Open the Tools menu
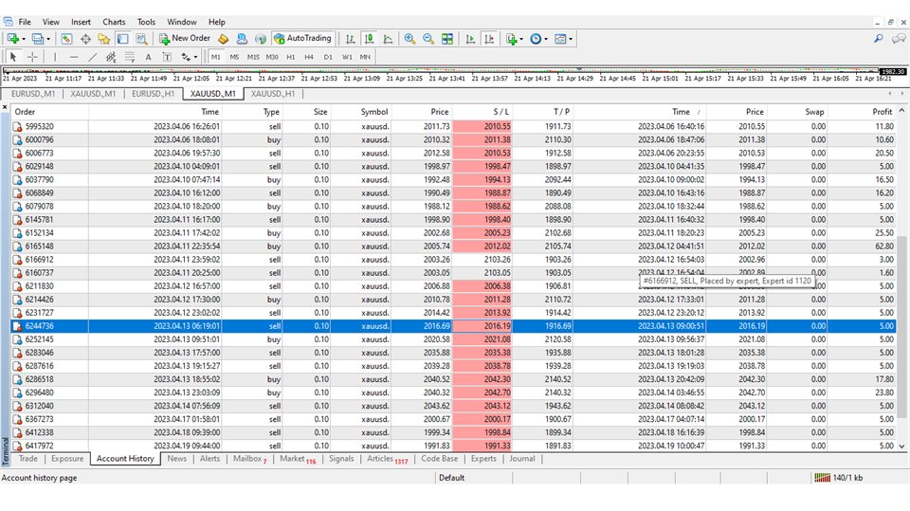 (x=146, y=22)
